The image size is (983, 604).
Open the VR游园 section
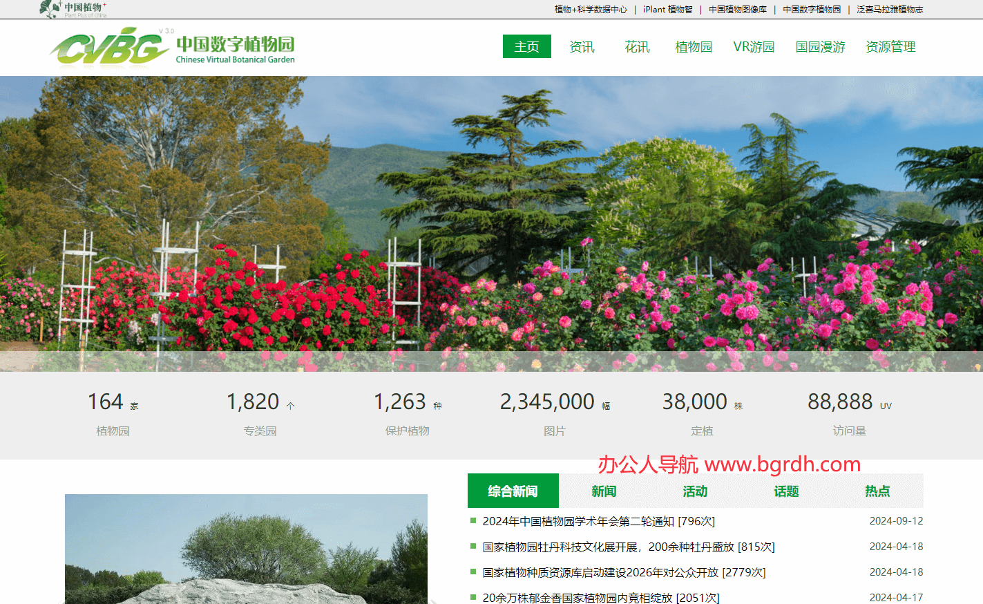point(754,46)
